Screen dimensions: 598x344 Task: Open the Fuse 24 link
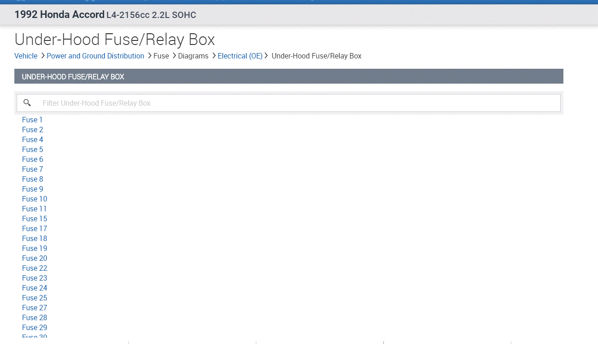(x=35, y=288)
